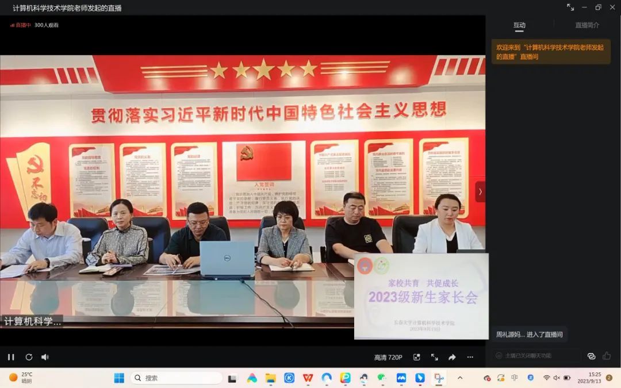The width and height of the screenshot is (621, 388).
Task: Click the thumbs-up like icon
Action: (607, 356)
